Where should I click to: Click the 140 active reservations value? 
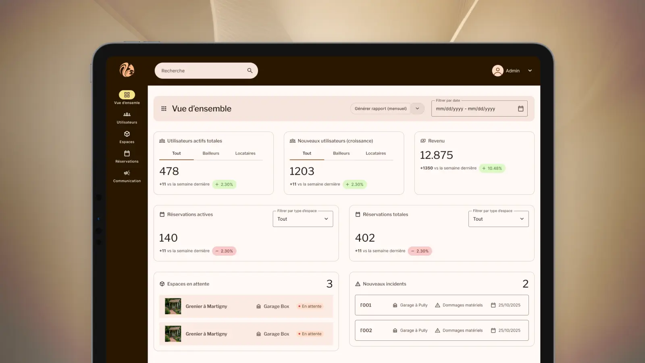pyautogui.click(x=168, y=238)
